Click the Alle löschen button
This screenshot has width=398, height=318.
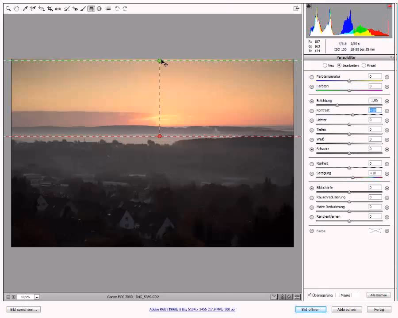pos(378,295)
